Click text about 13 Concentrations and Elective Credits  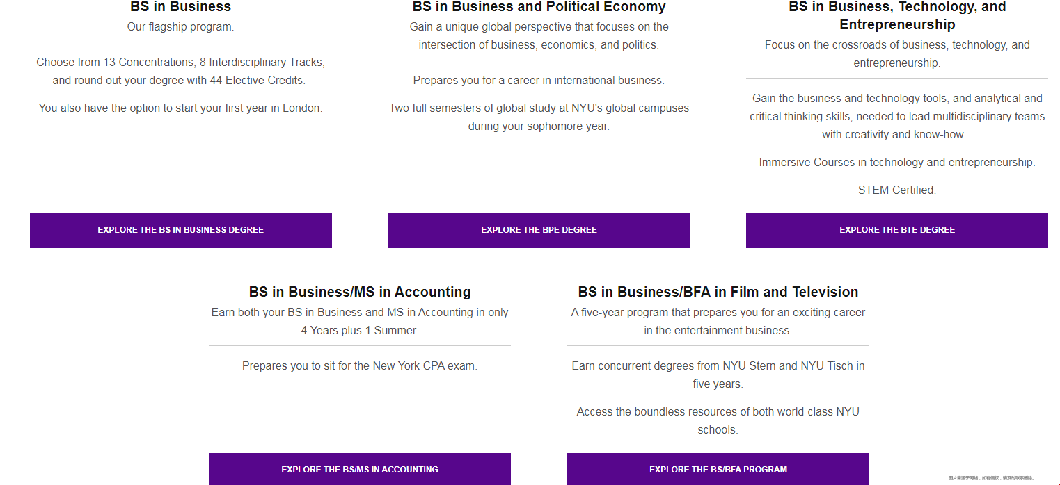pos(180,71)
